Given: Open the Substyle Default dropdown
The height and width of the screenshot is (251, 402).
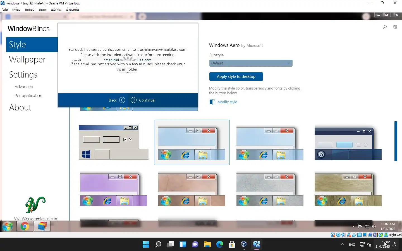Looking at the screenshot, I should [251, 63].
